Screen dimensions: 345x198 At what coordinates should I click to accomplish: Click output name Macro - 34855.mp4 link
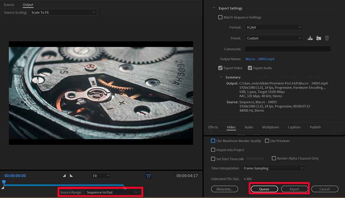point(260,59)
